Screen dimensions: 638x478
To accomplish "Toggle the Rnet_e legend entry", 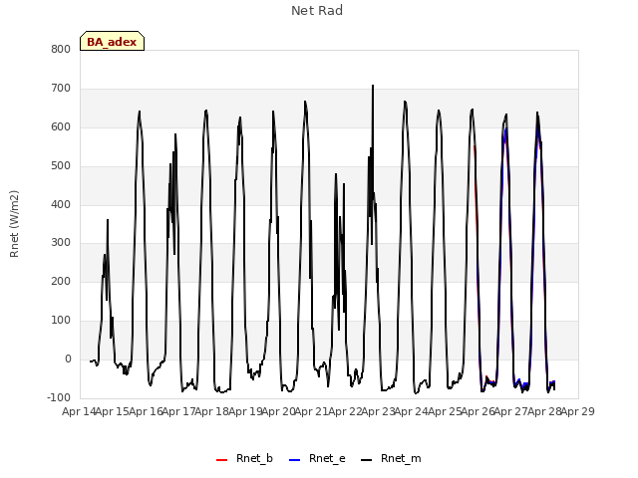I will click(x=317, y=458).
